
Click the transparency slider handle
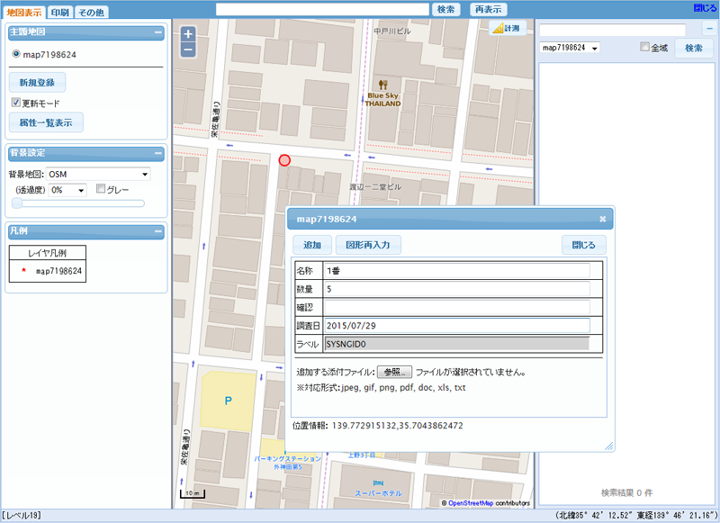click(x=17, y=203)
